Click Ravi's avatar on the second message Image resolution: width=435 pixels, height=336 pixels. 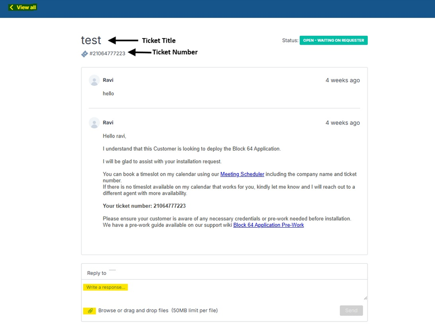tap(94, 123)
